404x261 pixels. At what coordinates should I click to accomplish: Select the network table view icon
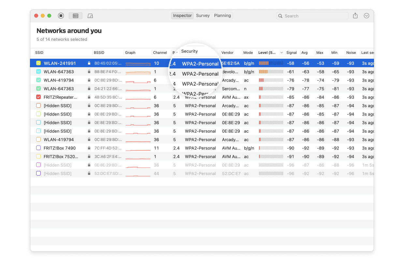tap(76, 15)
